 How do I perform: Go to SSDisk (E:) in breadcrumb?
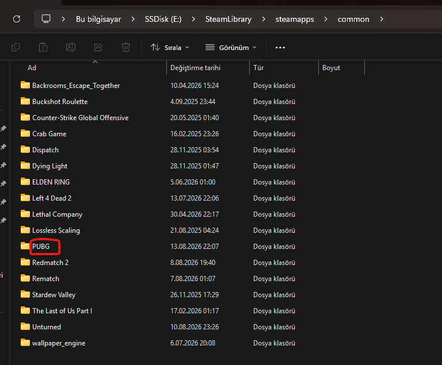(x=163, y=19)
